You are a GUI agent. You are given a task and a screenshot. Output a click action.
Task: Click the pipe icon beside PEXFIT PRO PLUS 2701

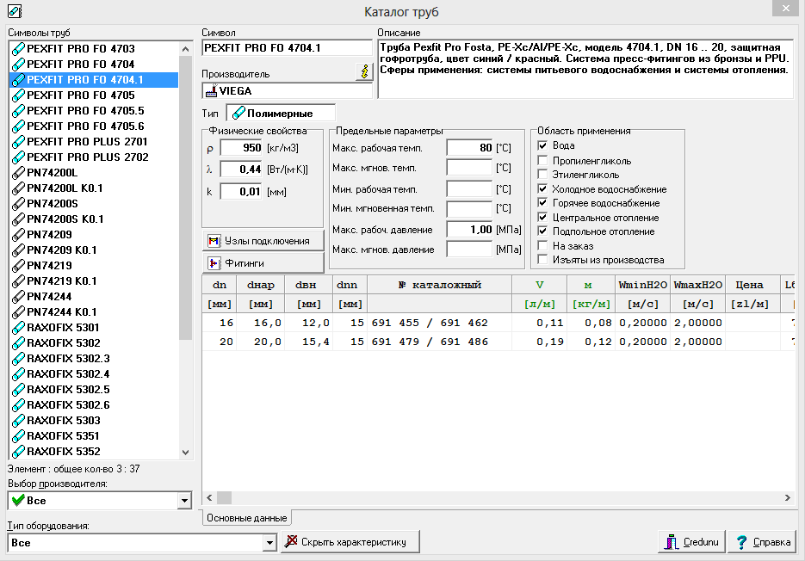pyautogui.click(x=18, y=142)
